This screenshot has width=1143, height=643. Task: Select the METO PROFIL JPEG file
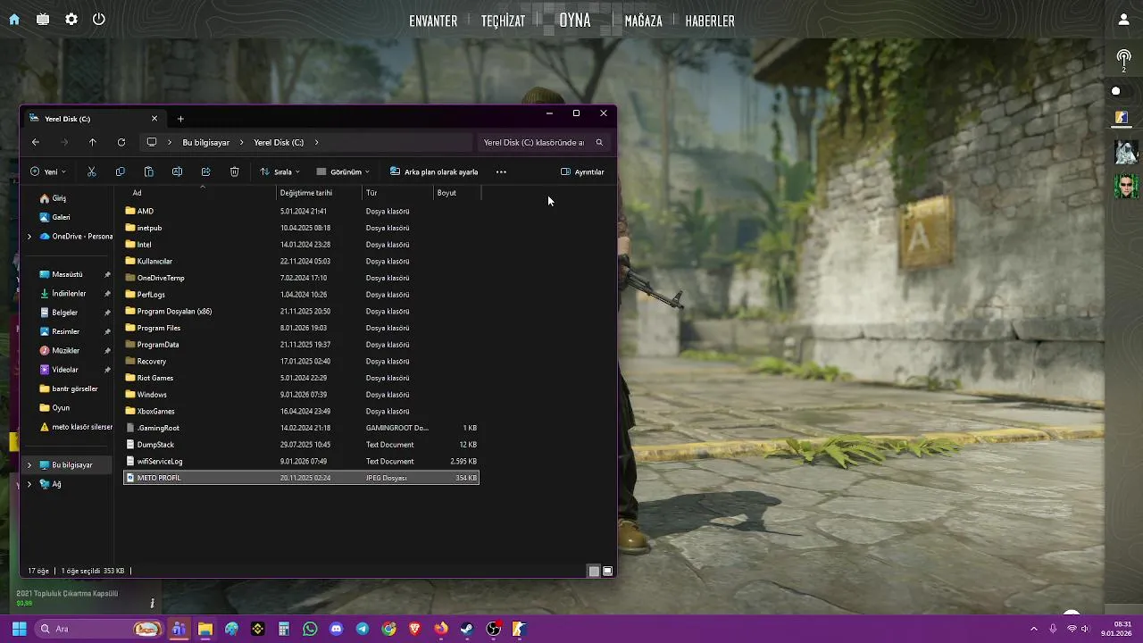tap(301, 478)
